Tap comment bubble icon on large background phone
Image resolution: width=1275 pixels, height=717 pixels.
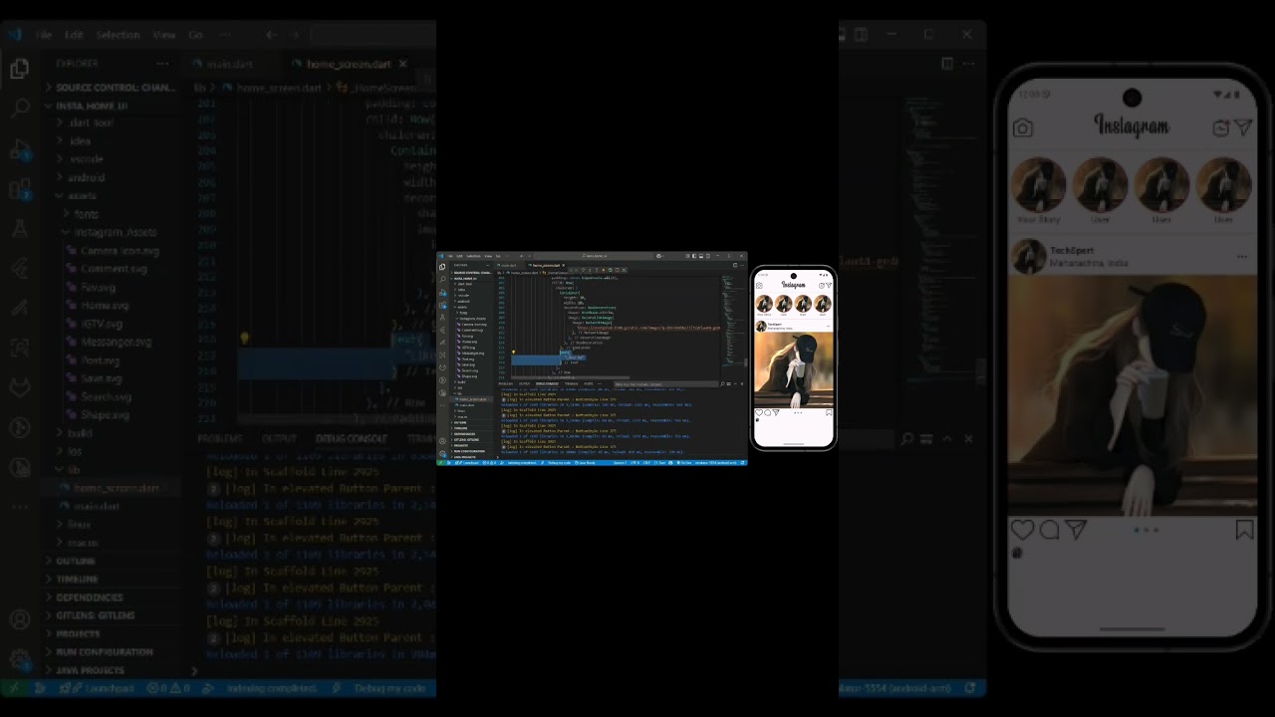(1049, 530)
